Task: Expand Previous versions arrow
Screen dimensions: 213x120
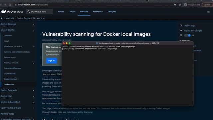Action: click(x=34, y=63)
